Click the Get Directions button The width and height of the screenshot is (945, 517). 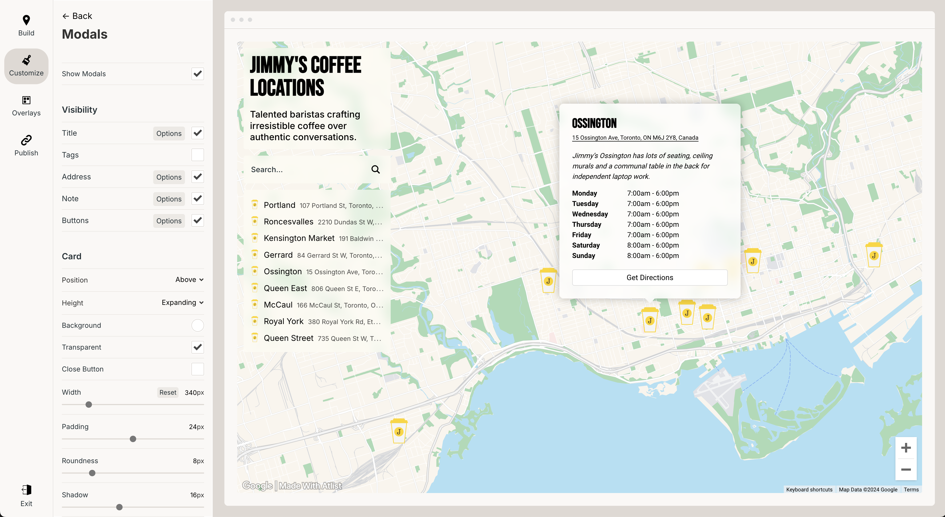pos(649,277)
